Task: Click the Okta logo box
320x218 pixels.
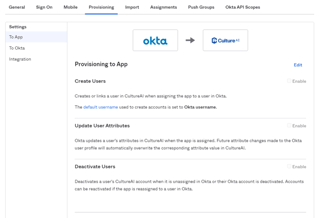Action: coord(155,40)
